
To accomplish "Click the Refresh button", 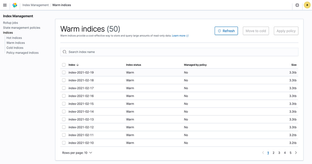I will pyautogui.click(x=226, y=31).
